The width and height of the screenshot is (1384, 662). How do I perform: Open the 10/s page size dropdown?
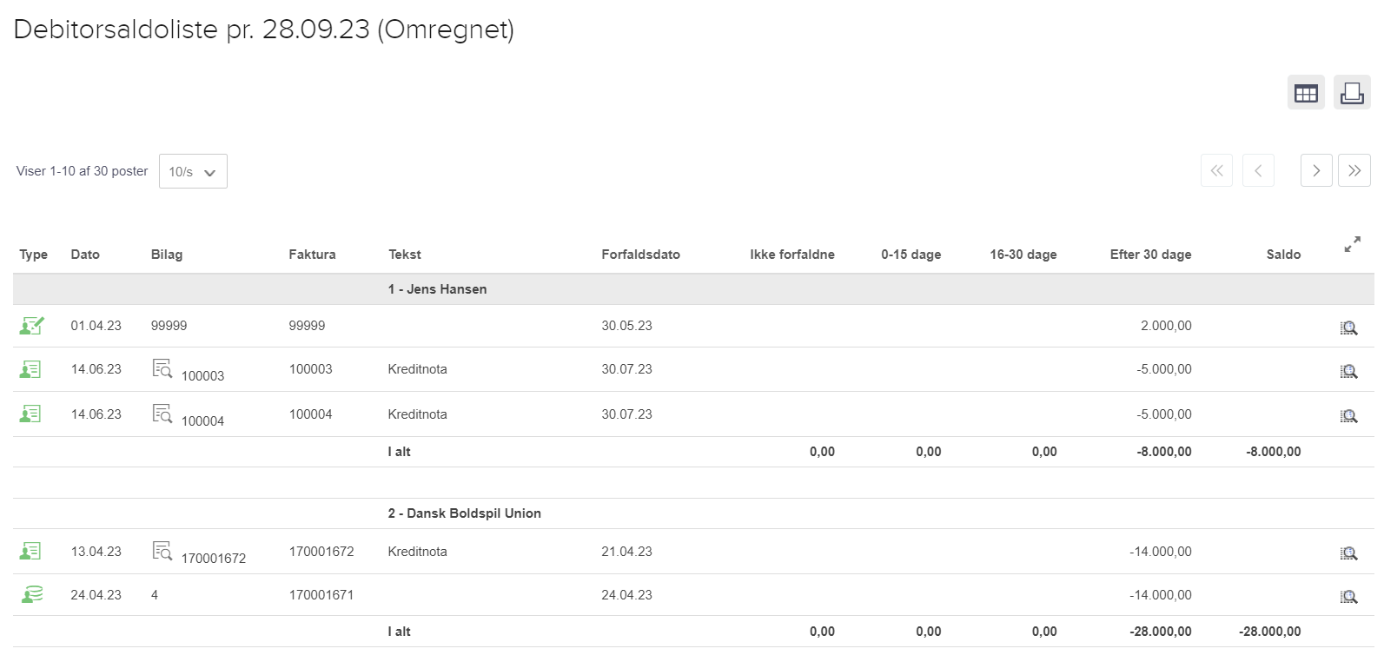coord(193,171)
